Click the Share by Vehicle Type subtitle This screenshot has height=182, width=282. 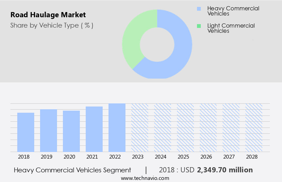coord(51,26)
